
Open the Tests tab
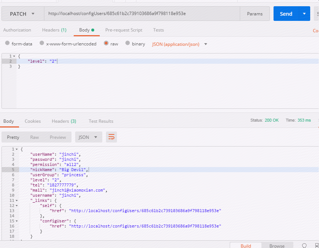(158, 30)
